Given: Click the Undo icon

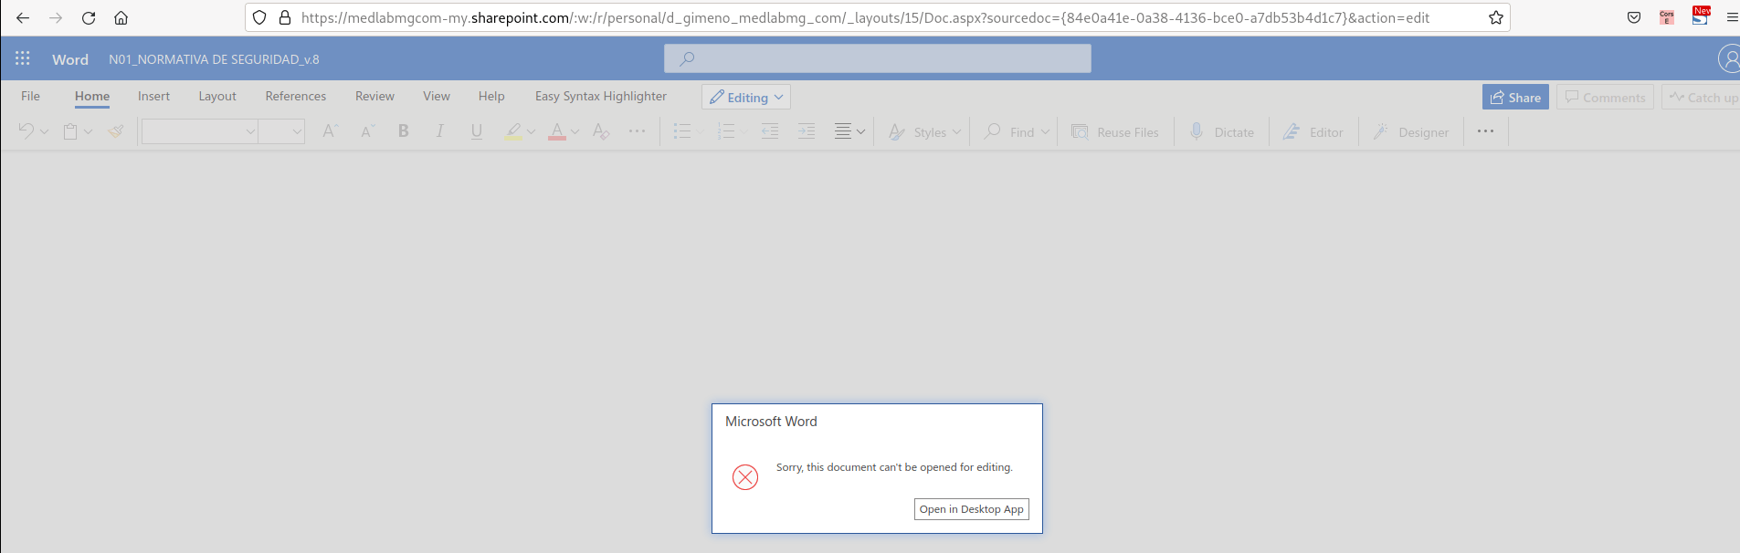Looking at the screenshot, I should (26, 131).
